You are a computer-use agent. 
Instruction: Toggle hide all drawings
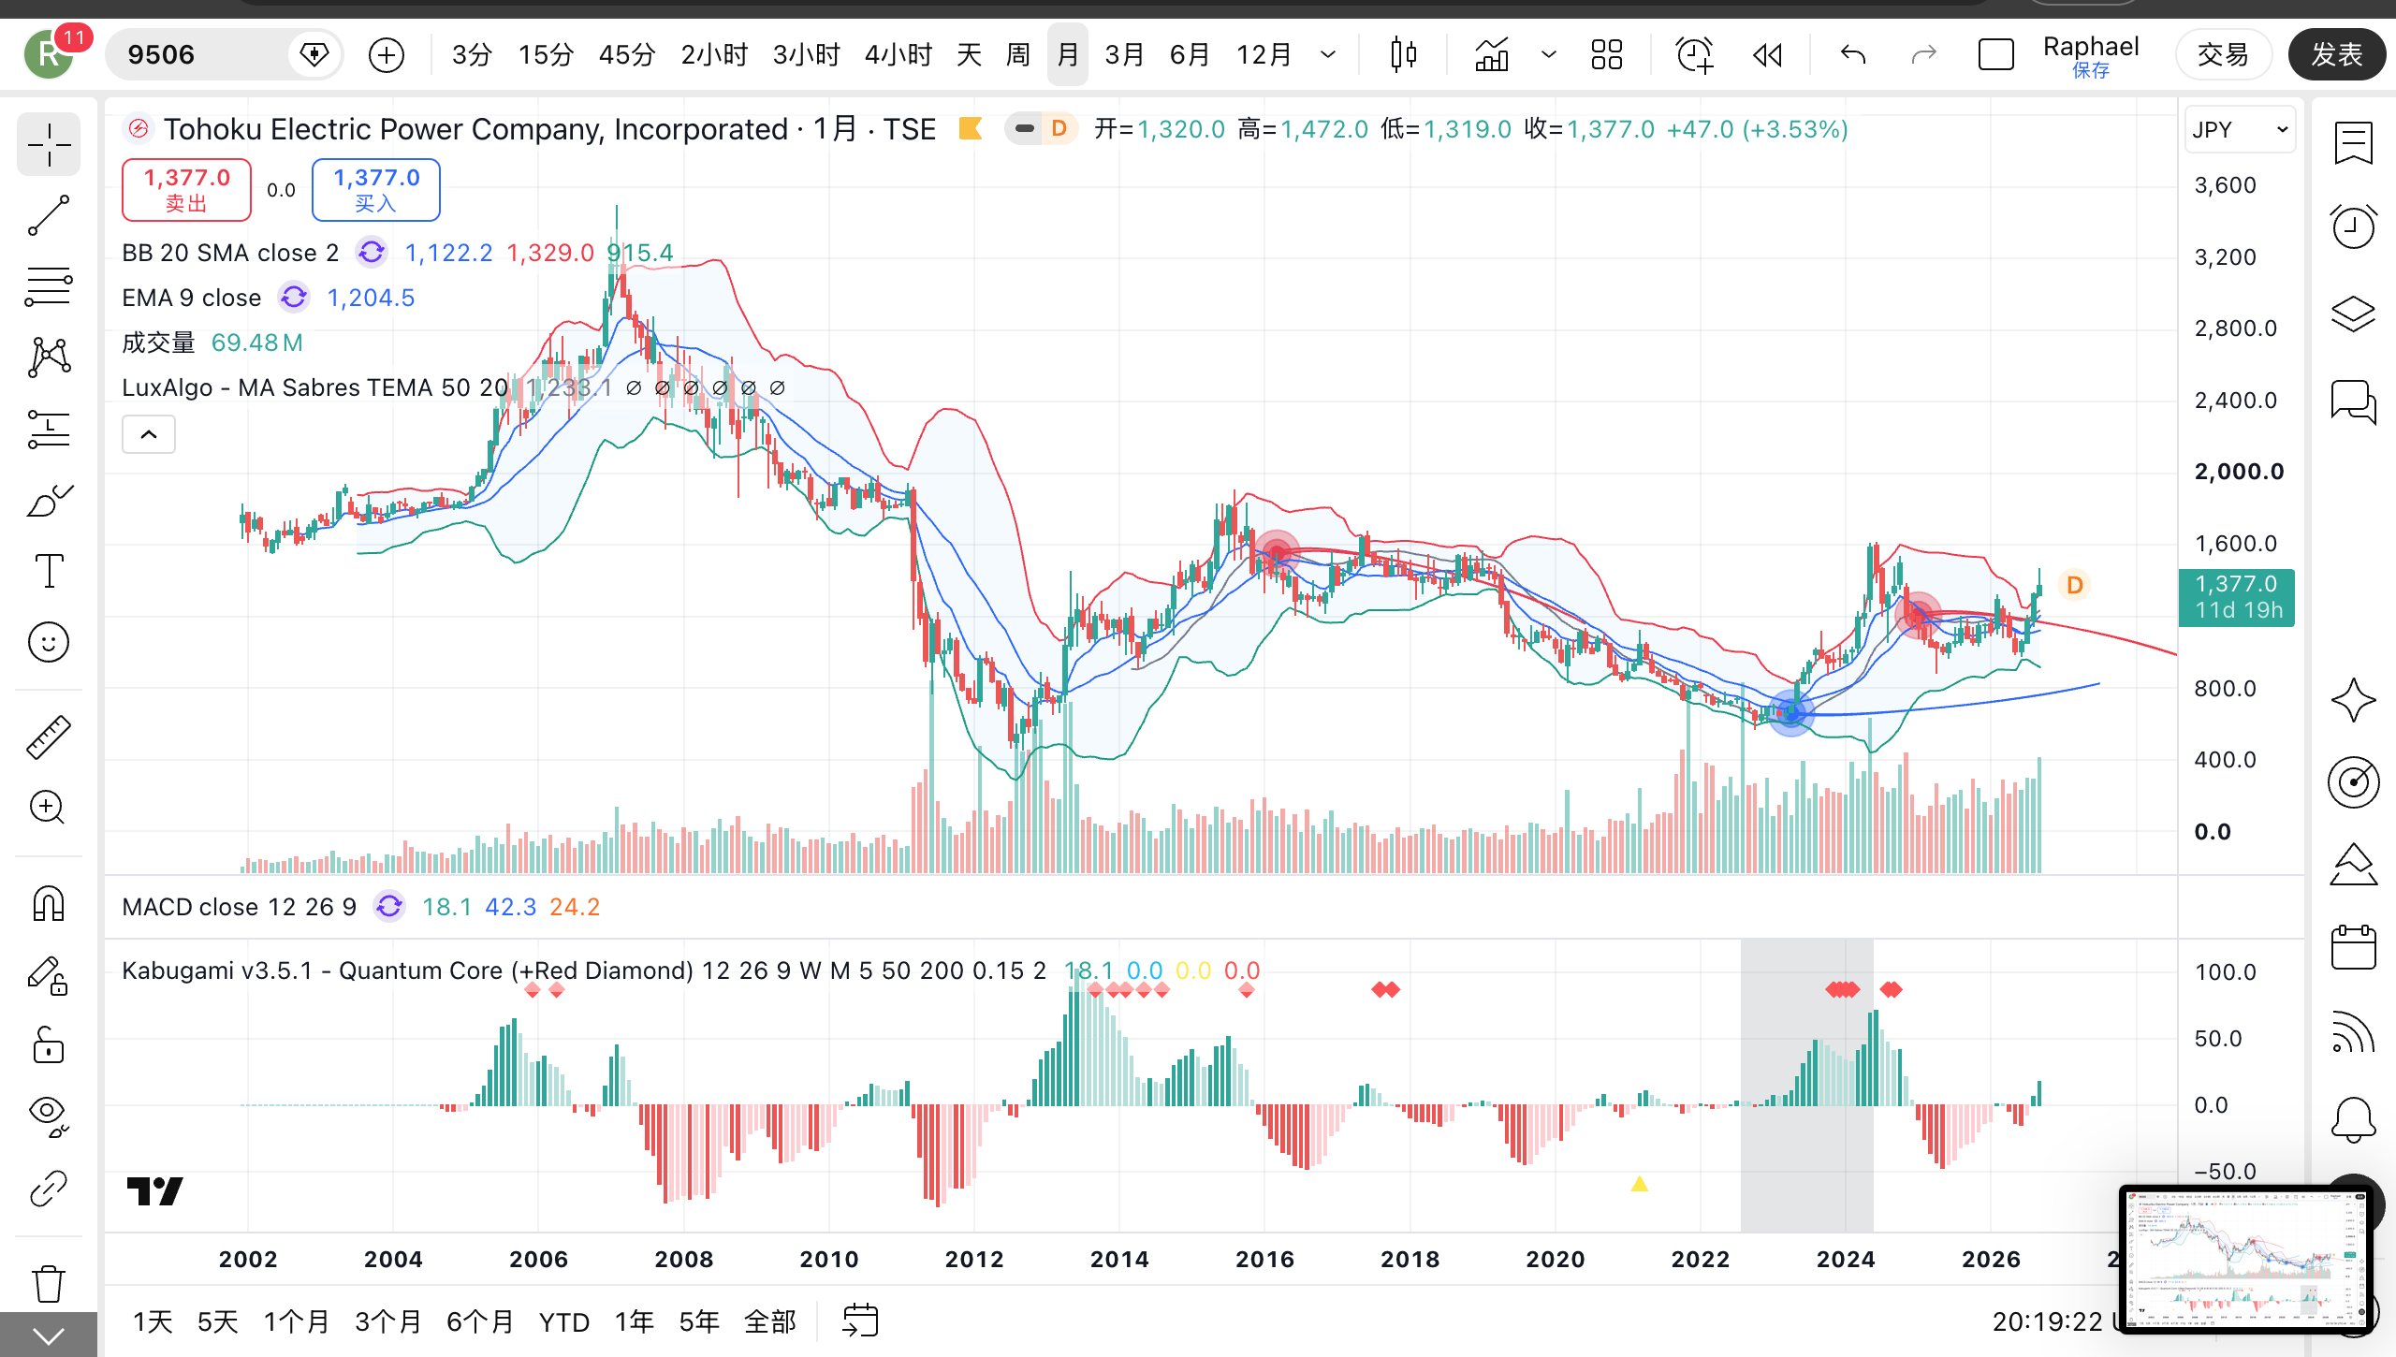[49, 1117]
